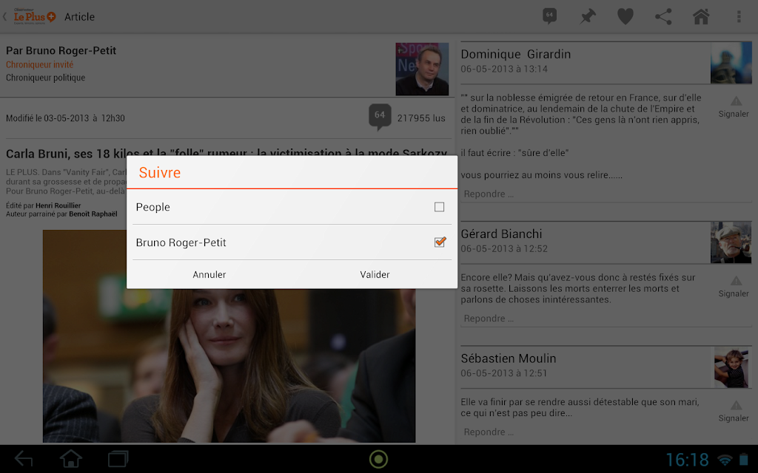Image resolution: width=758 pixels, height=473 pixels.
Task: Share the article using the share icon
Action: (663, 17)
